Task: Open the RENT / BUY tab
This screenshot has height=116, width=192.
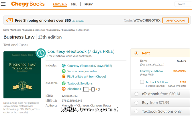Action: point(60,4)
